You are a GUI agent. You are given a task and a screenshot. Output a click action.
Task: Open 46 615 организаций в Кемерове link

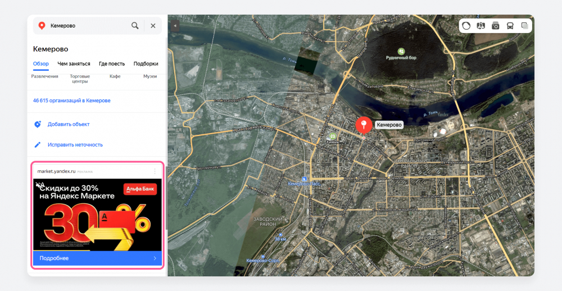pyautogui.click(x=72, y=101)
